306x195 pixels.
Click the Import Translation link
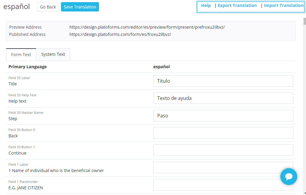(x=283, y=5)
